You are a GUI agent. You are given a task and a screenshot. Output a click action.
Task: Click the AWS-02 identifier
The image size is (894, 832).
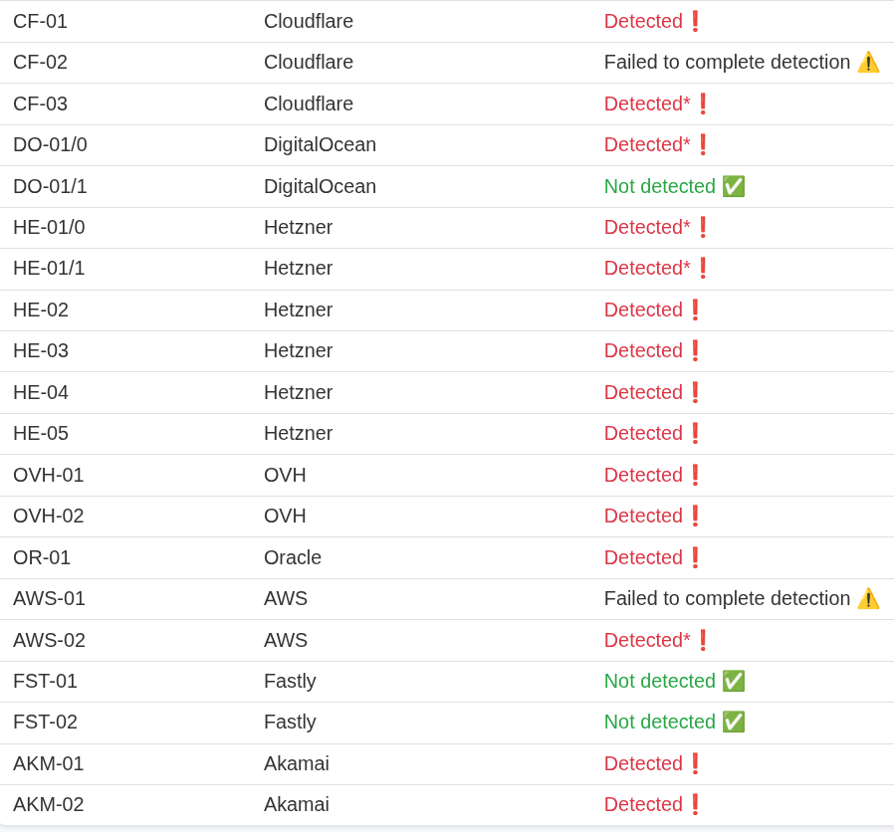tap(49, 640)
